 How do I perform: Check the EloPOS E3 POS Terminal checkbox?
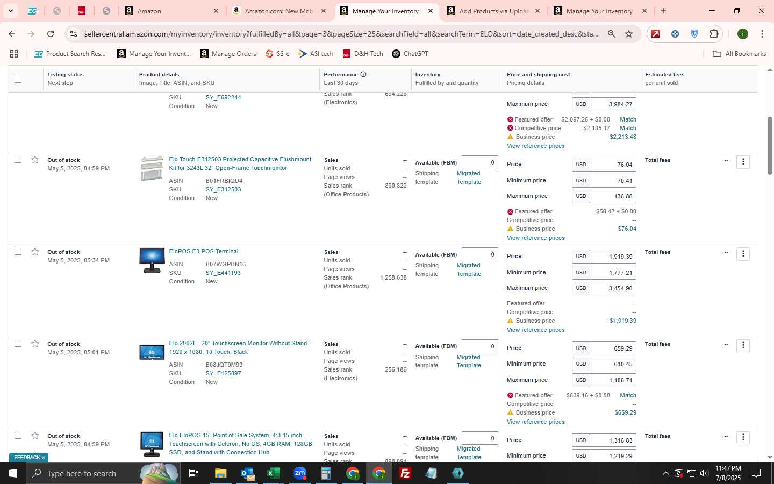coord(18,252)
